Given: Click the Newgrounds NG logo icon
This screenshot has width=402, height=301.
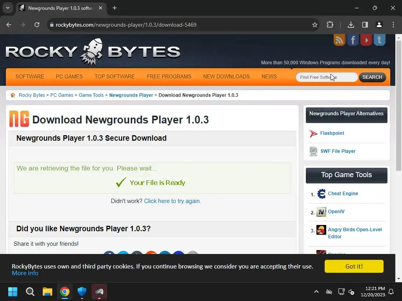Looking at the screenshot, I should coord(19,119).
